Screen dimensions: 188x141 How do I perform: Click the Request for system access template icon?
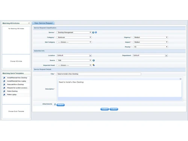tap(4, 88)
